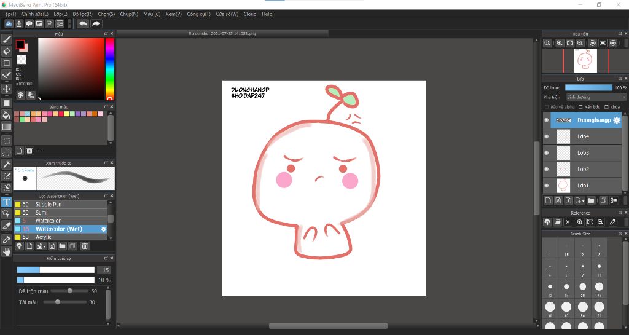This screenshot has width=629, height=335.
Task: Open the Pha trộn blend mode dropdown
Action: pos(596,97)
